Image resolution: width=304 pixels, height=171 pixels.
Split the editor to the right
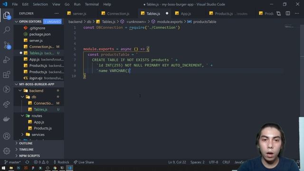click(x=288, y=13)
